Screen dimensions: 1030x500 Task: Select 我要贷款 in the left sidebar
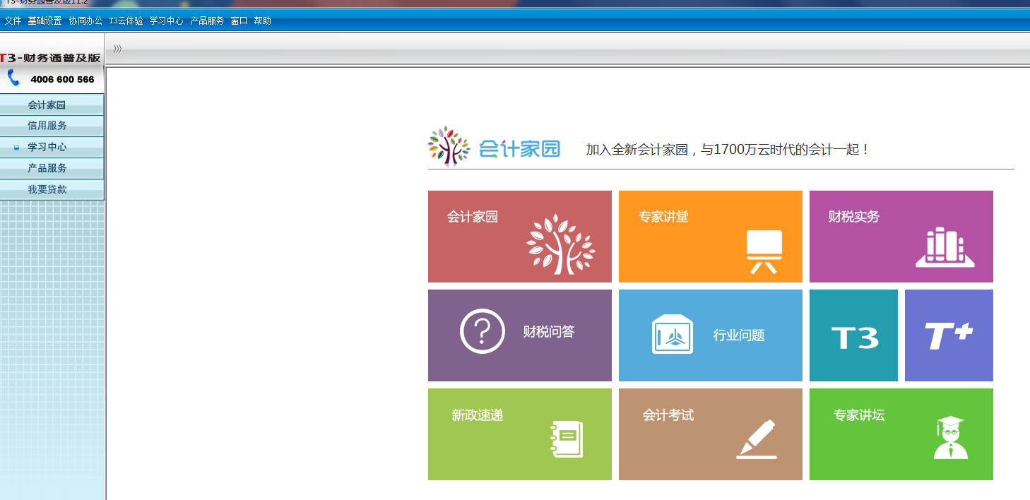[x=52, y=189]
